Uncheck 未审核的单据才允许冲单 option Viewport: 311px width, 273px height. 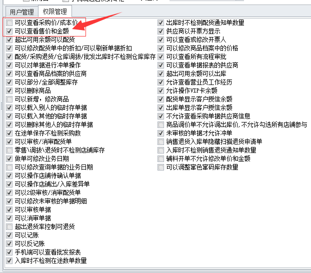tap(160, 133)
